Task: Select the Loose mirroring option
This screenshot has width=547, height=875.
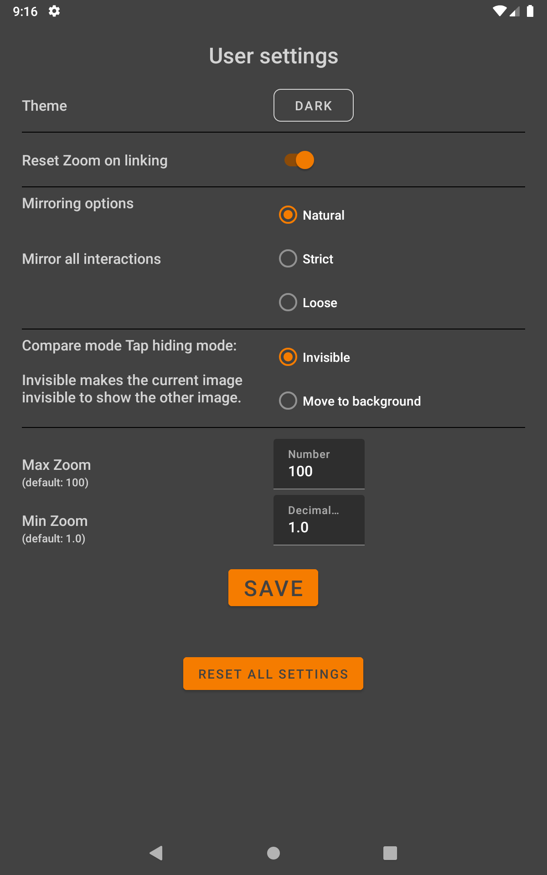Action: pyautogui.click(x=288, y=302)
